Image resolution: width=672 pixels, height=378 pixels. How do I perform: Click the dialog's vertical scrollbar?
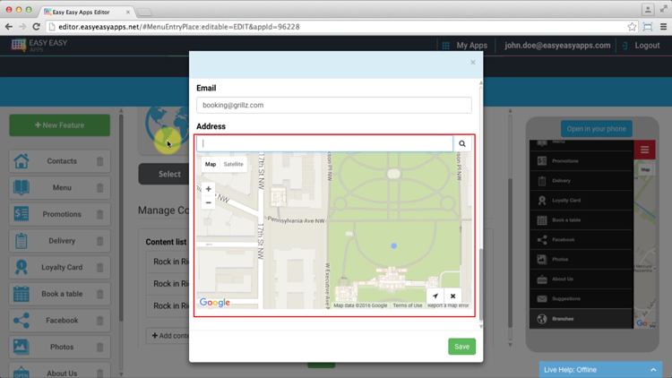coord(481,284)
